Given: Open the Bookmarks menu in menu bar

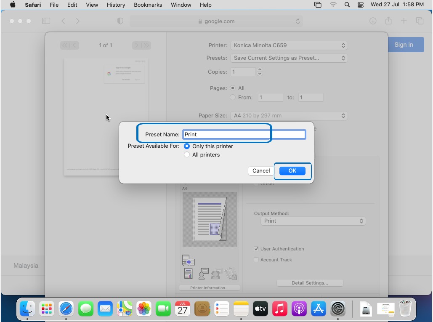Looking at the screenshot, I should pyautogui.click(x=148, y=5).
